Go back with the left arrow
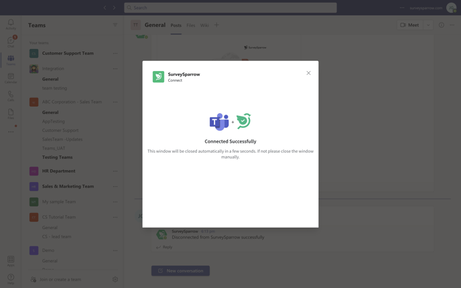The image size is (461, 288). [105, 7]
